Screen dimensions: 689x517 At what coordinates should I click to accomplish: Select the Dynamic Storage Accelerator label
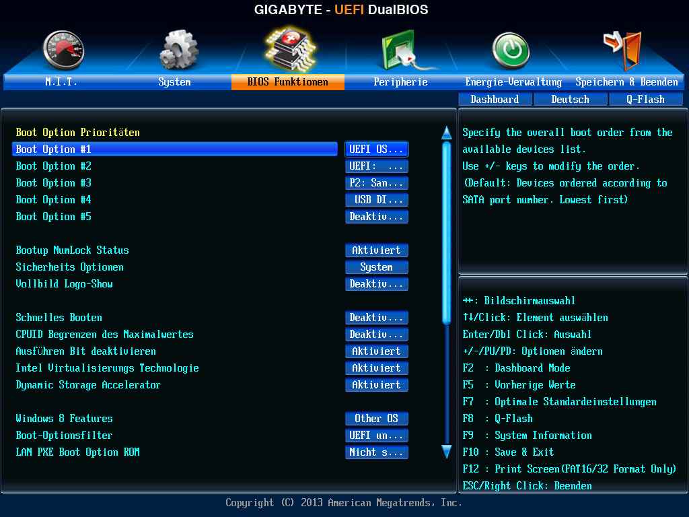88,384
